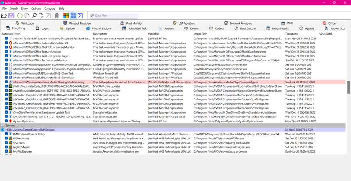
Task: Click the trash can Delete icon
Action: click(56, 16)
